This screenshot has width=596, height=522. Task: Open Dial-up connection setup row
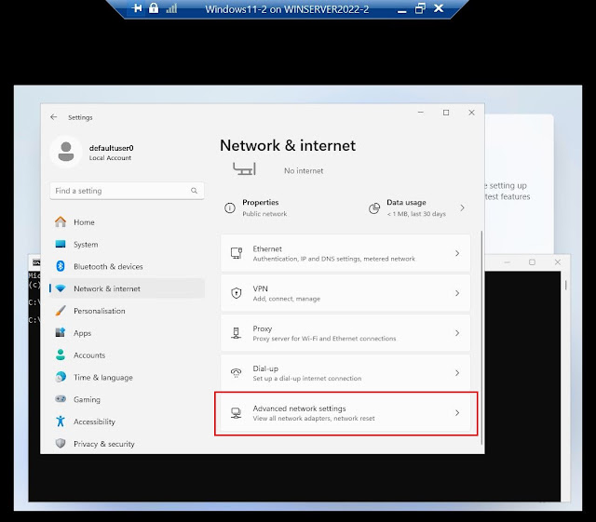(x=345, y=373)
